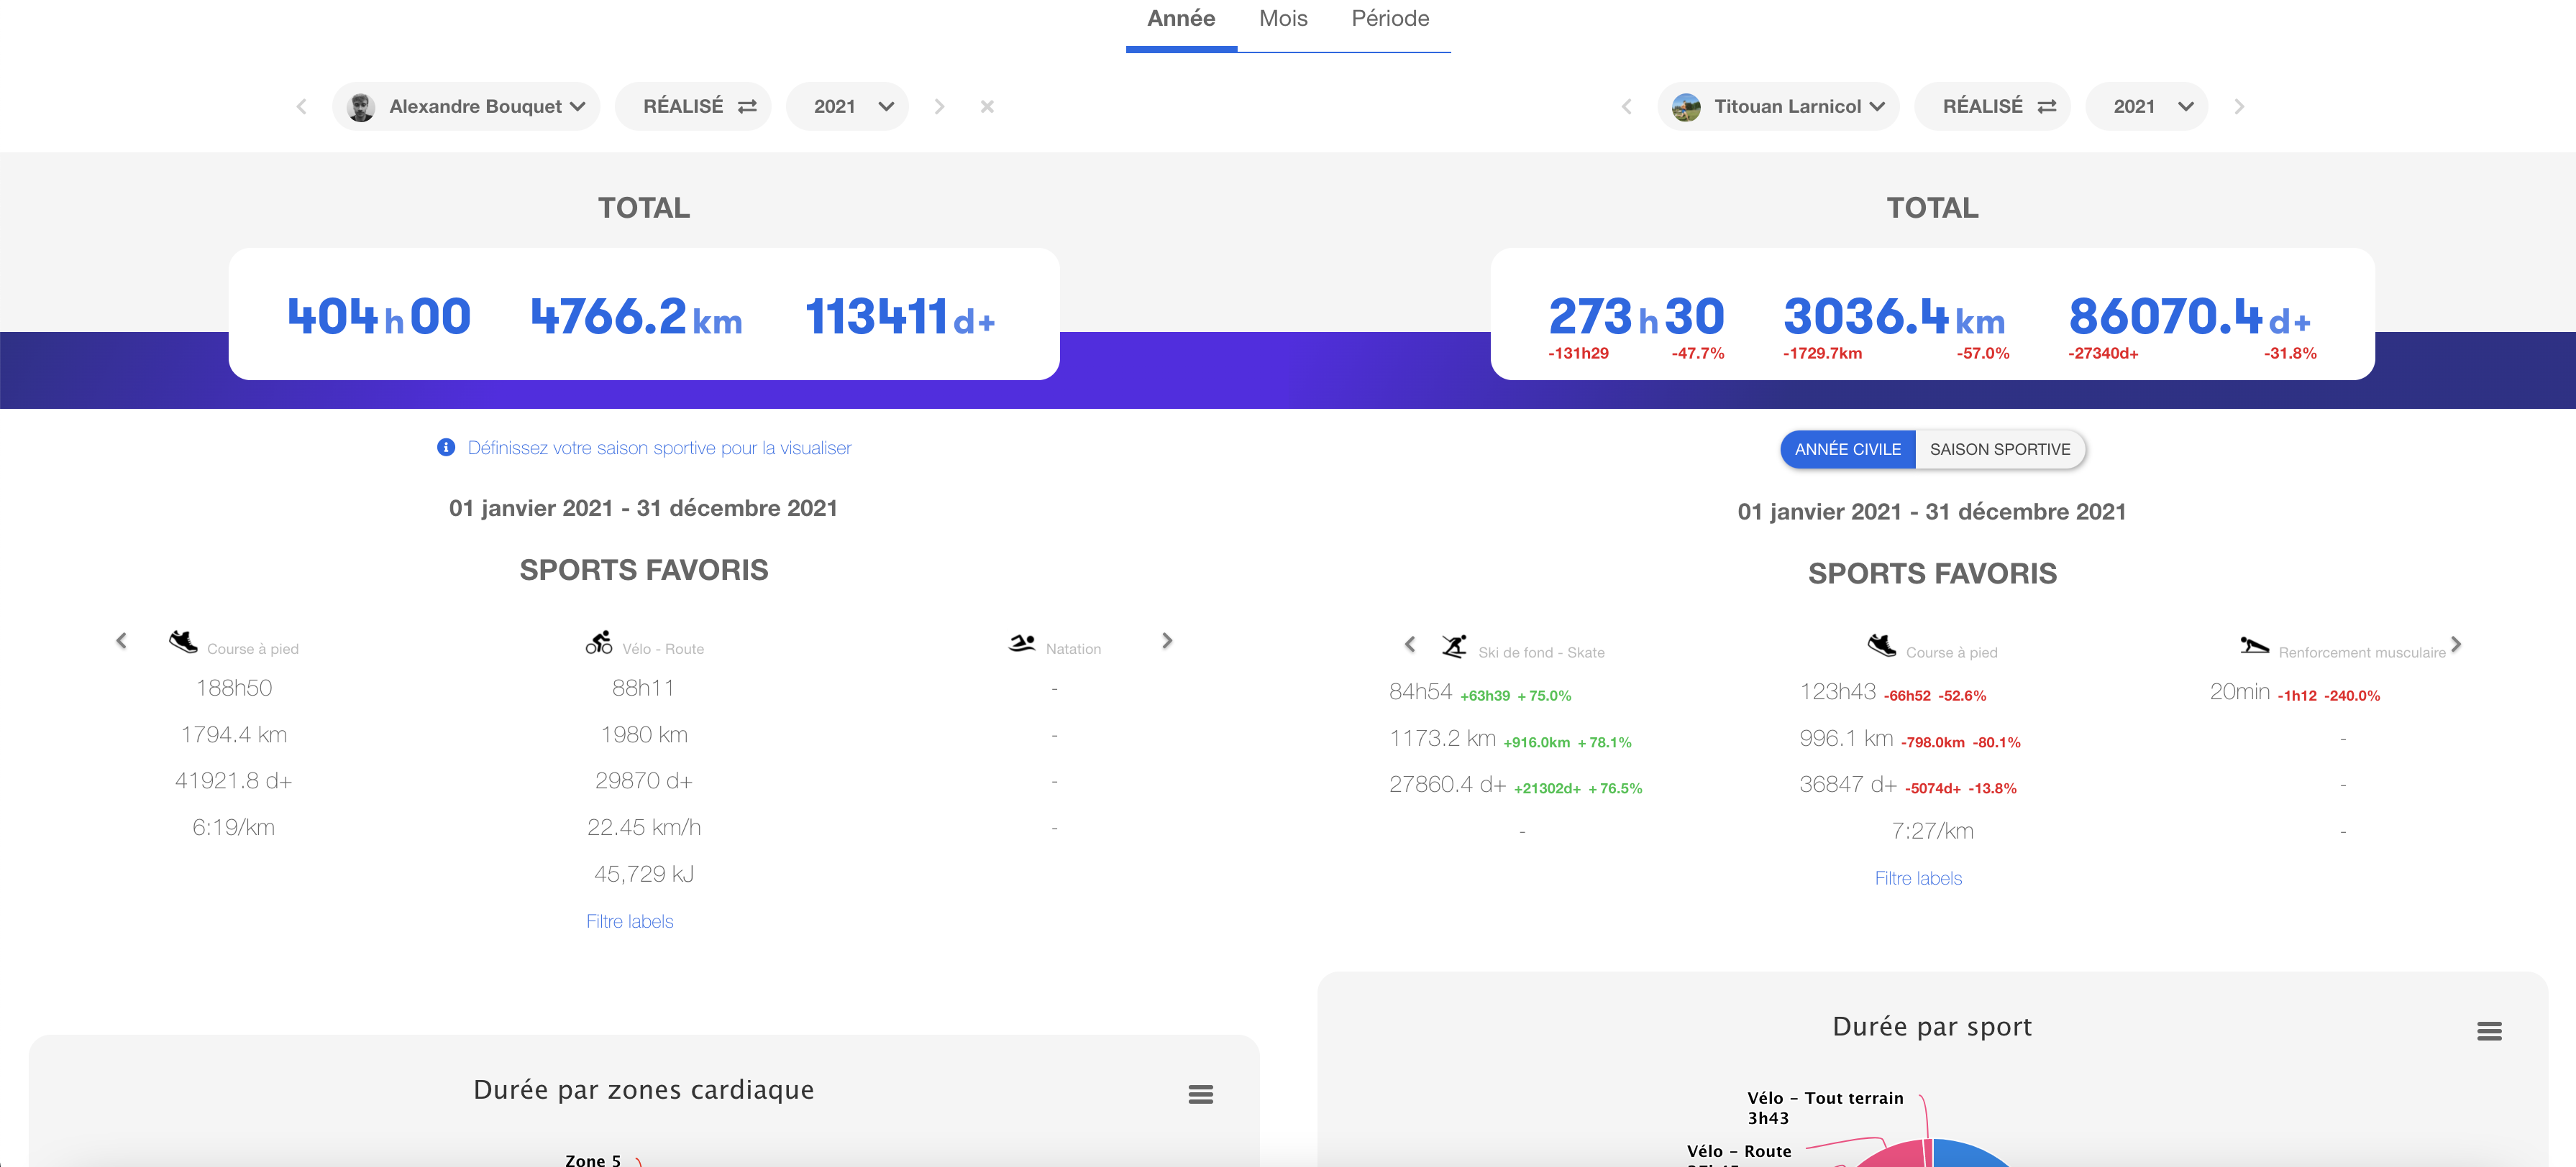Image resolution: width=2576 pixels, height=1167 pixels.
Task: Open right Filtre labels link
Action: click(1918, 878)
